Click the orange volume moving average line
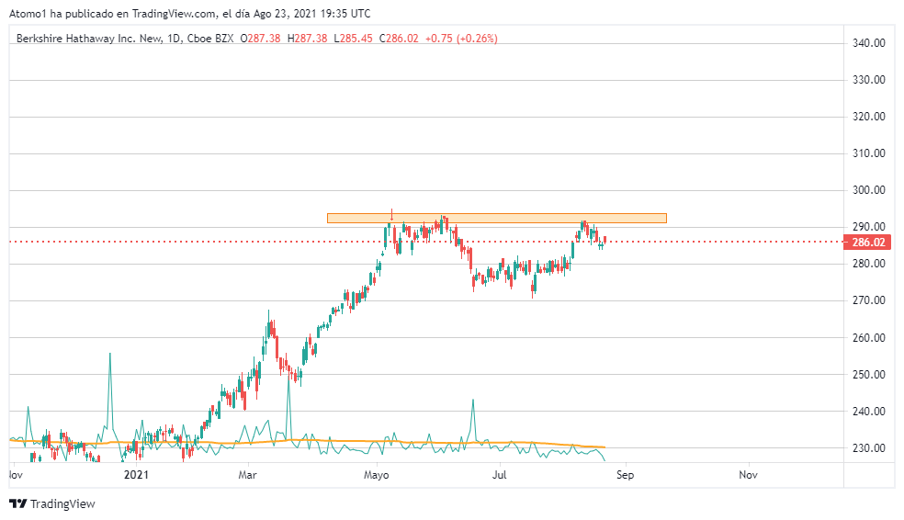904x520 pixels. 307,442
